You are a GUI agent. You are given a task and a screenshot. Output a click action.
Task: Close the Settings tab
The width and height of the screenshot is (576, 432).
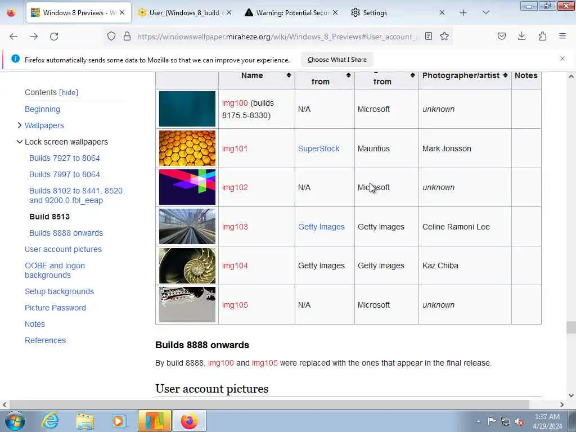pyautogui.click(x=442, y=12)
